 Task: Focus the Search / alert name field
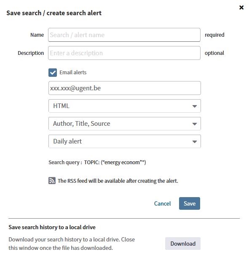[124, 35]
